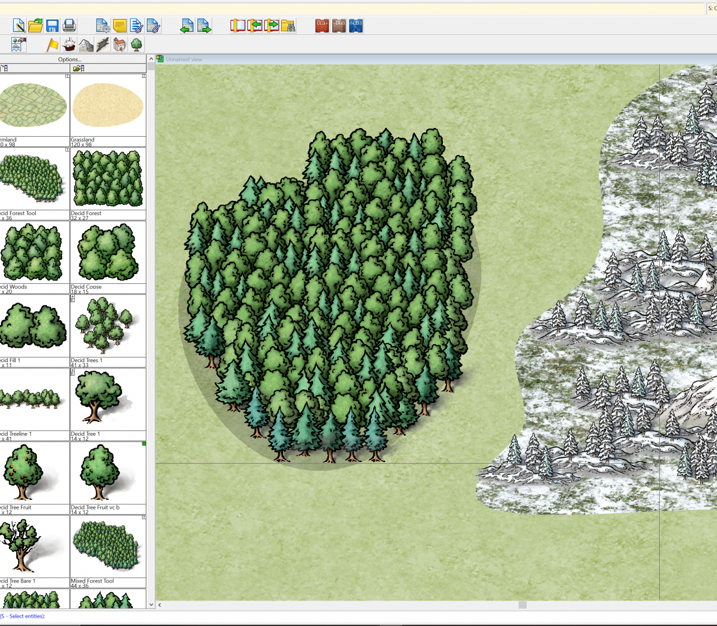This screenshot has width=717, height=626.
Task: Select the Decid Copse symbol thumbnail
Action: pos(108,252)
